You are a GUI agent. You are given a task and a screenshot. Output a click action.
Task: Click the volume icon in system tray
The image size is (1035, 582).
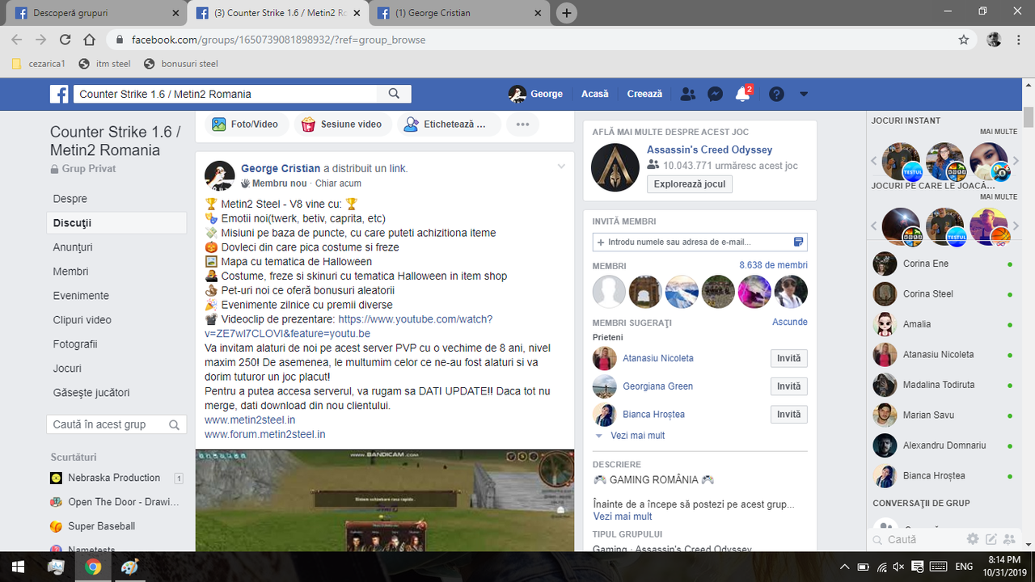point(899,567)
